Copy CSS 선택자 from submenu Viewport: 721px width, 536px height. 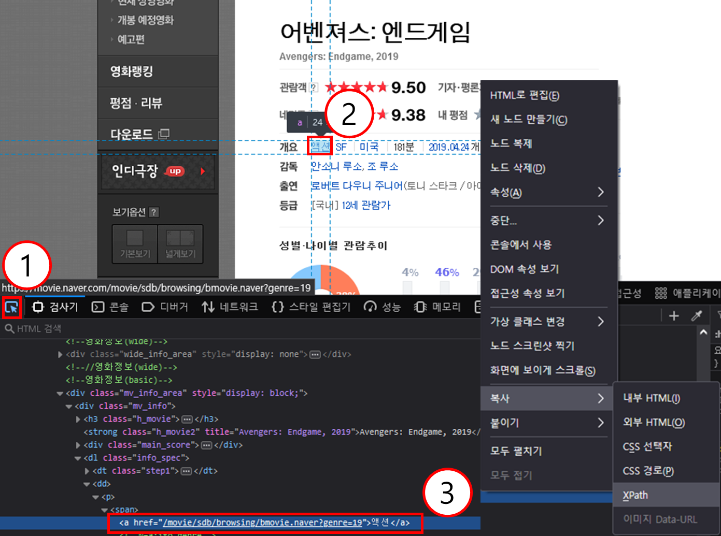[x=667, y=446]
